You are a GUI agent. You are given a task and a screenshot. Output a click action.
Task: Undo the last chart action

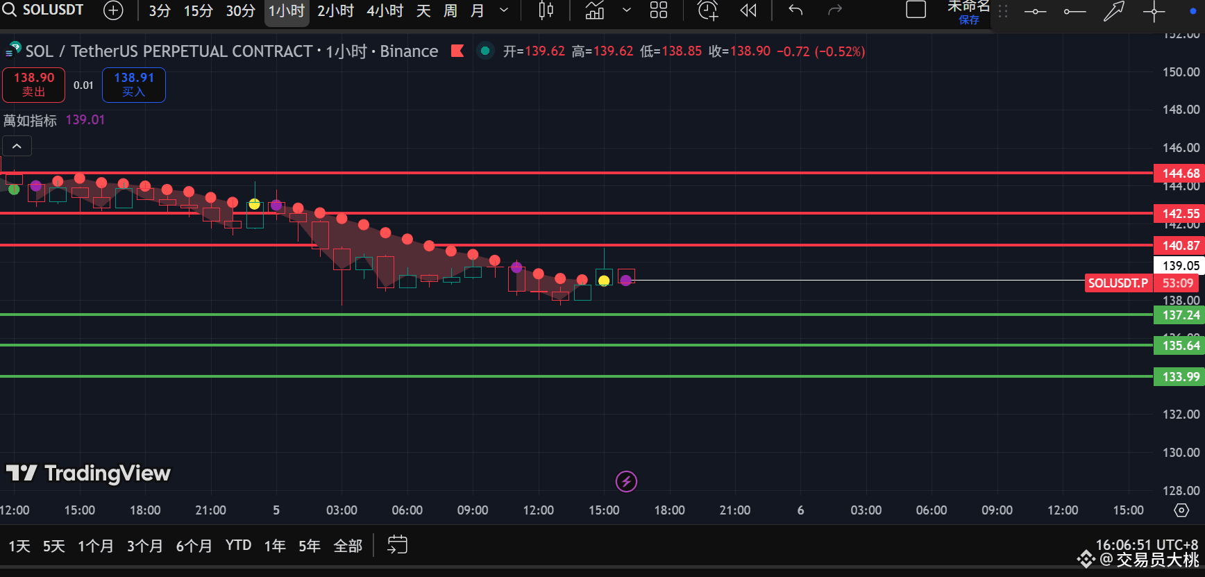click(x=796, y=10)
